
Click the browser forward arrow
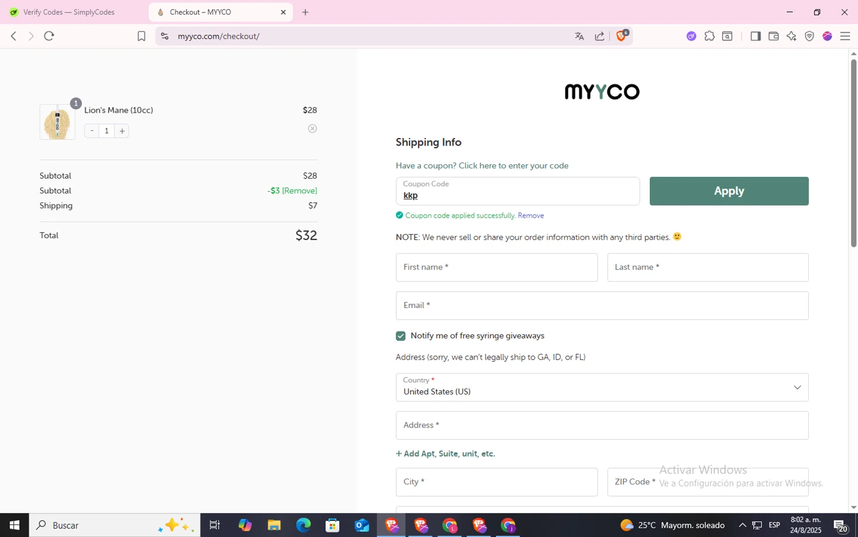click(31, 36)
